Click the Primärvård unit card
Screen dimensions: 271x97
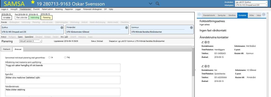point(97,30)
